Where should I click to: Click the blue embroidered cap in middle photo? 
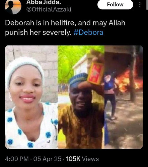pyautogui.click(x=78, y=78)
